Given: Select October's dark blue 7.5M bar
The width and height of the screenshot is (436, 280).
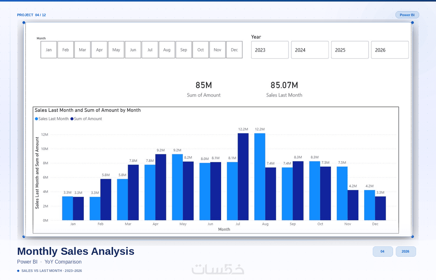Looking at the screenshot, I should pos(326,193).
